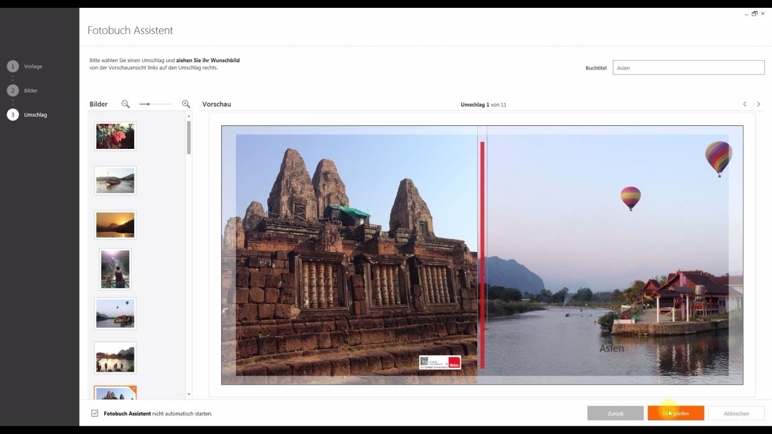The width and height of the screenshot is (772, 434).
Task: Select the highlighted temple thumbnail
Action: [115, 393]
